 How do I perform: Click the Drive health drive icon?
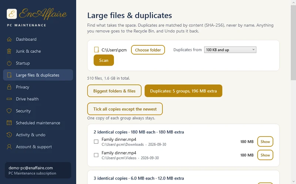(x=9, y=99)
